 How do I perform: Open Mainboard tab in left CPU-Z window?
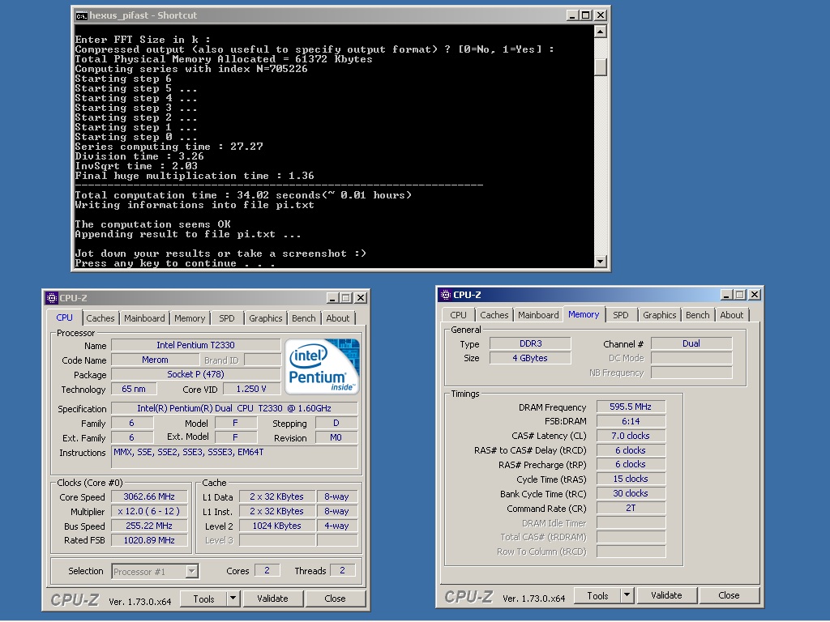(144, 317)
